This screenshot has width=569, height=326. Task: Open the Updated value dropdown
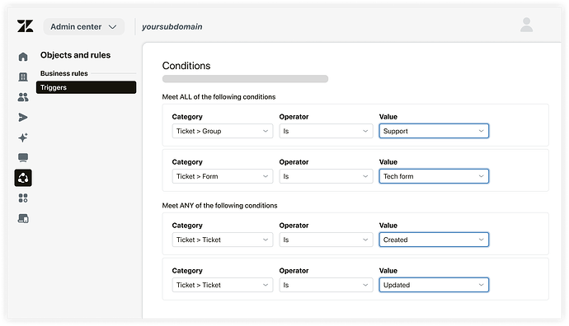point(434,285)
